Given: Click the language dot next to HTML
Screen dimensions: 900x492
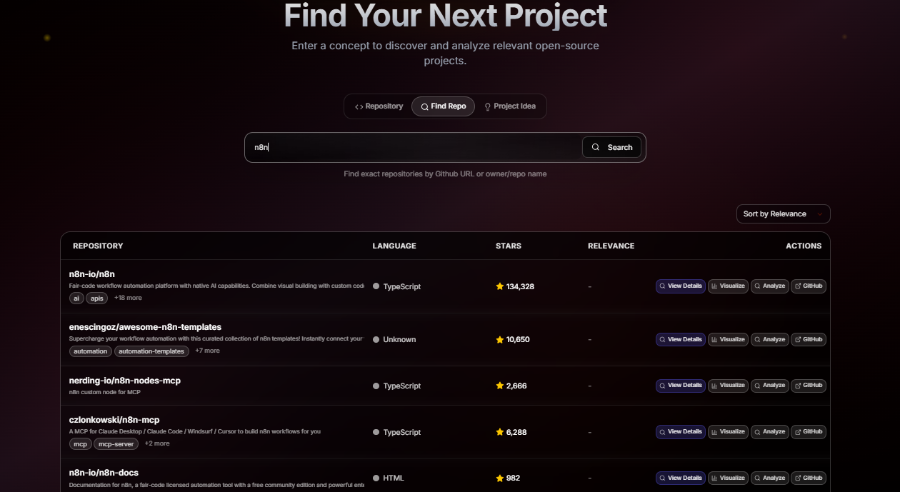Looking at the screenshot, I should (x=376, y=478).
